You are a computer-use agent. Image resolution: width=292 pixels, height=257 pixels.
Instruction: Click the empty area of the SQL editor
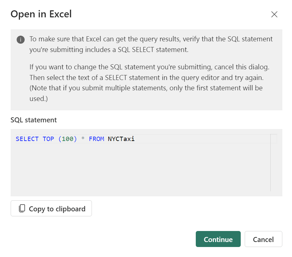coord(142,168)
